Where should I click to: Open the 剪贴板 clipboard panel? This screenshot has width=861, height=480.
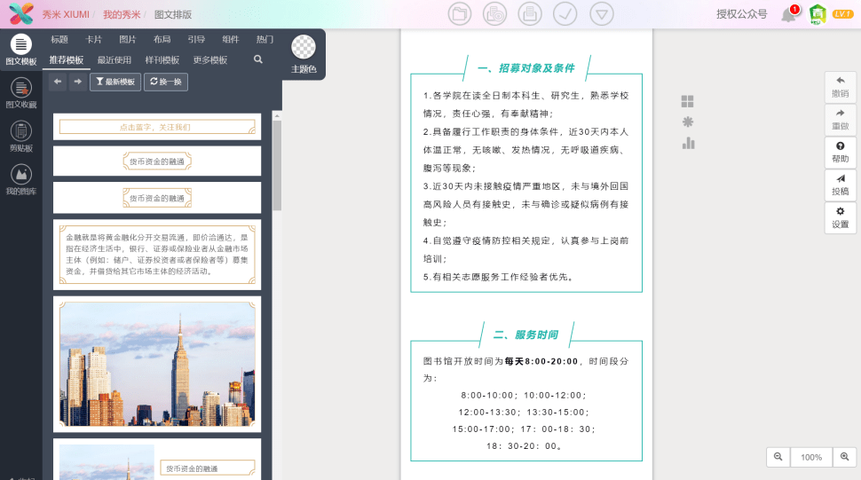coord(21,136)
